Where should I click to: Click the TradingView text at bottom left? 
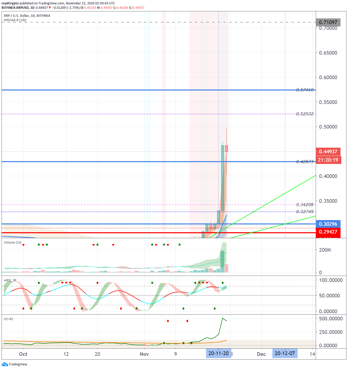click(18, 364)
